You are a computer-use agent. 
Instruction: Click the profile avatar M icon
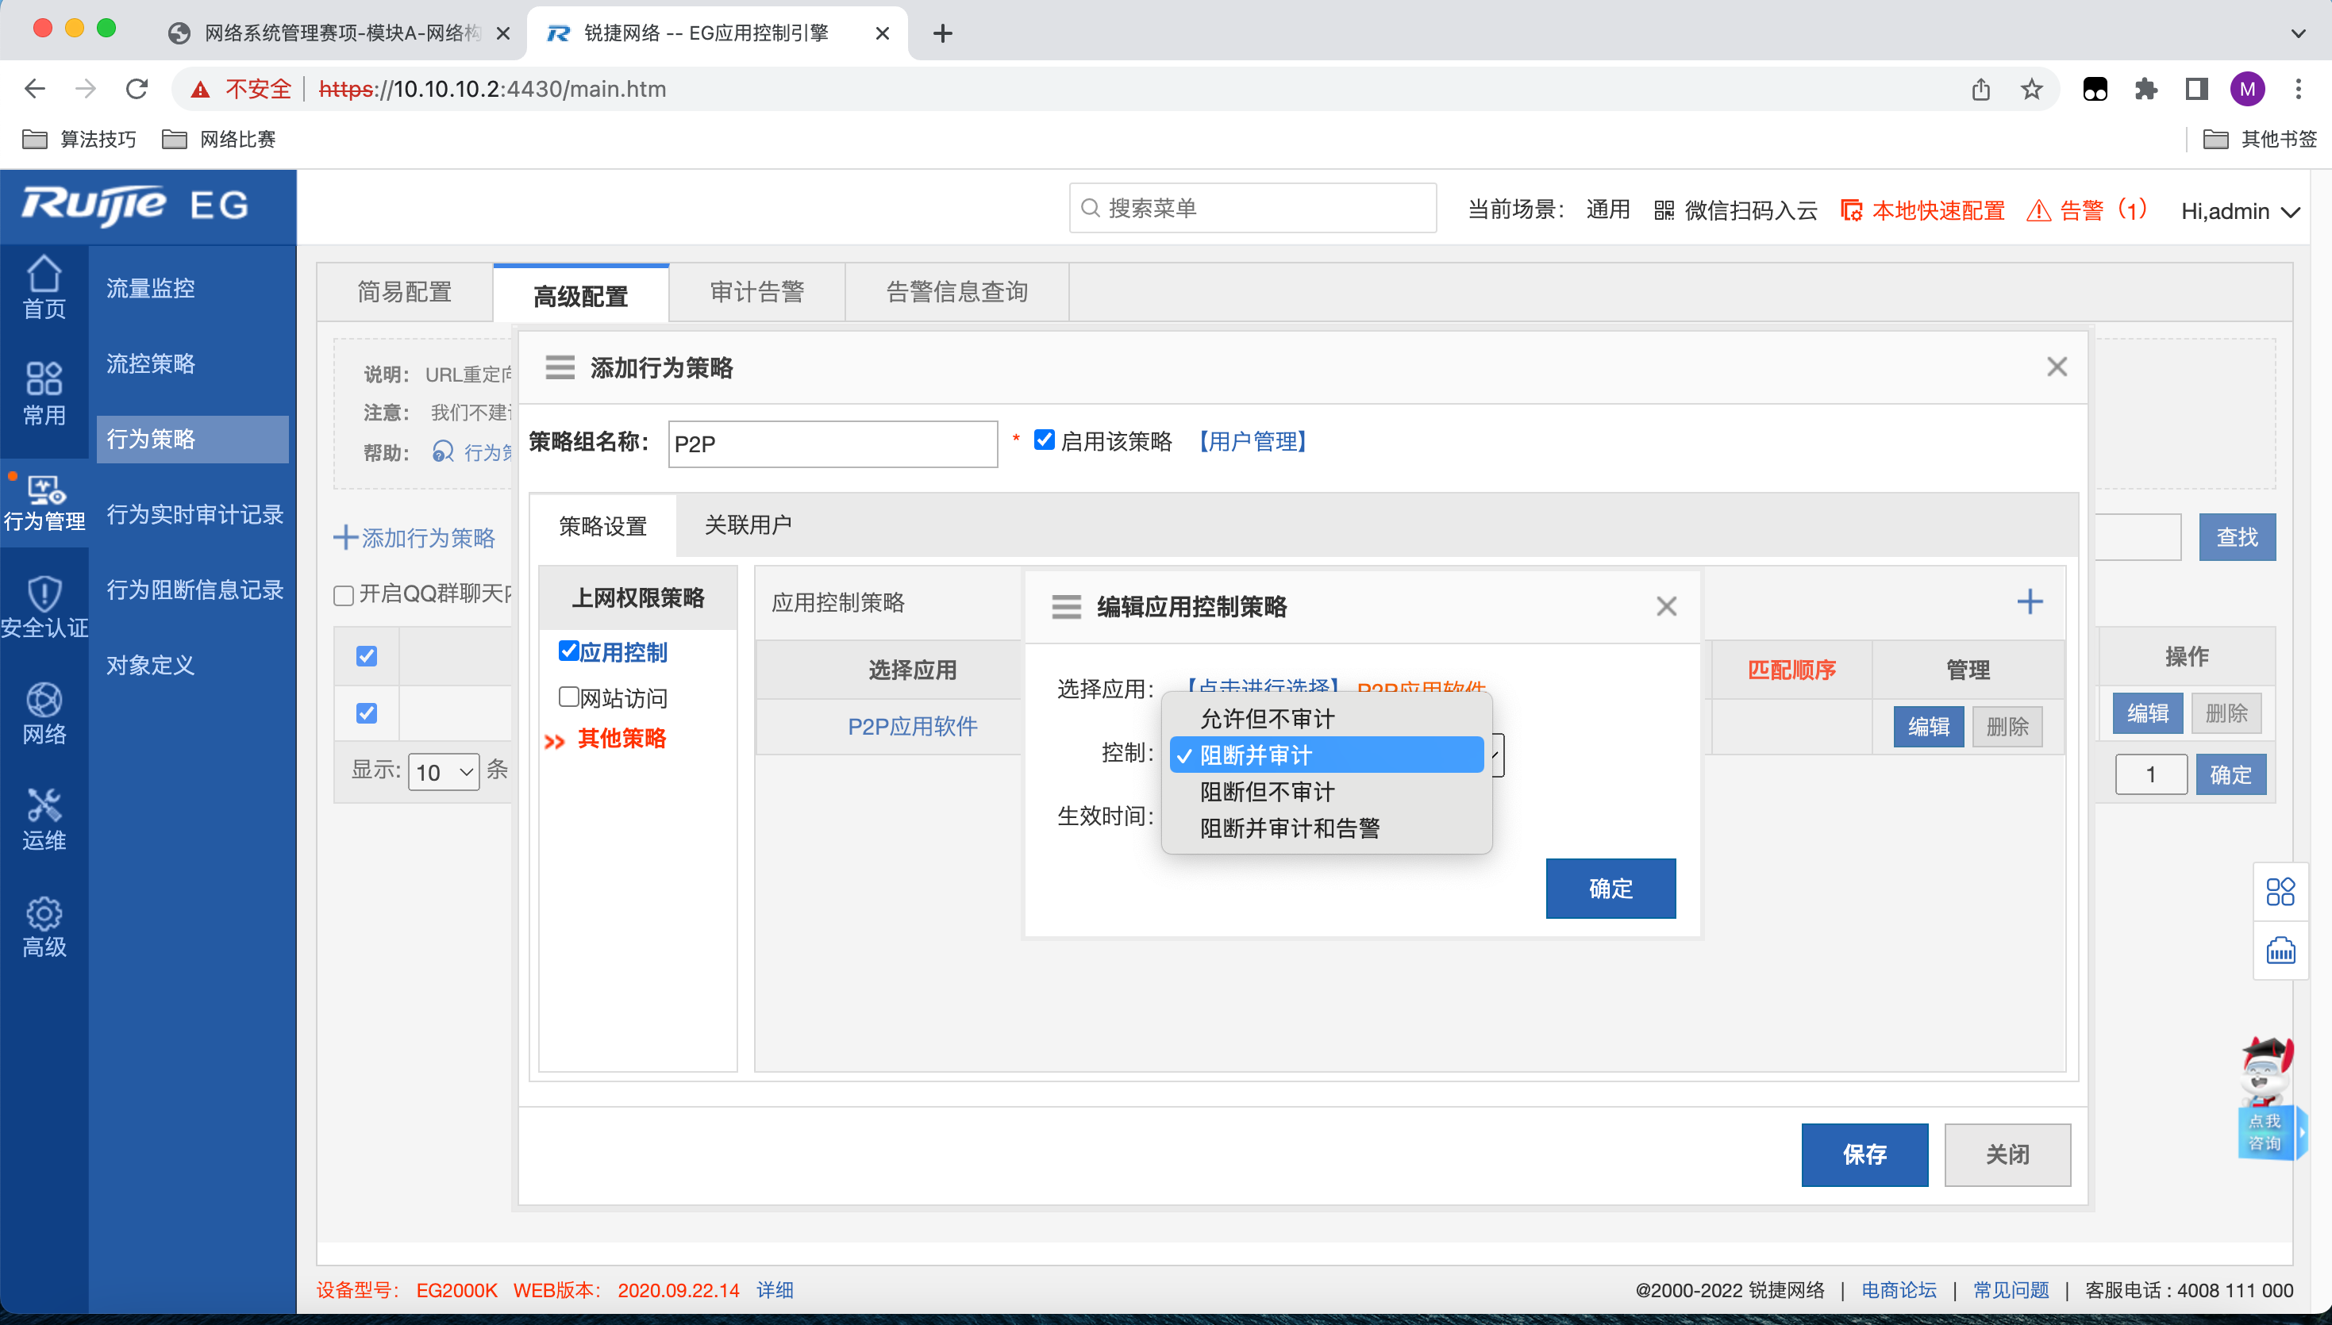click(2247, 88)
